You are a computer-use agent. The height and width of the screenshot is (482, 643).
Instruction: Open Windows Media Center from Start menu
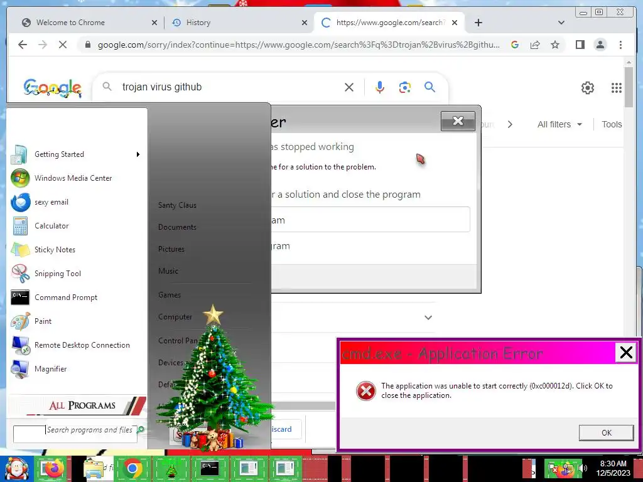click(x=73, y=178)
